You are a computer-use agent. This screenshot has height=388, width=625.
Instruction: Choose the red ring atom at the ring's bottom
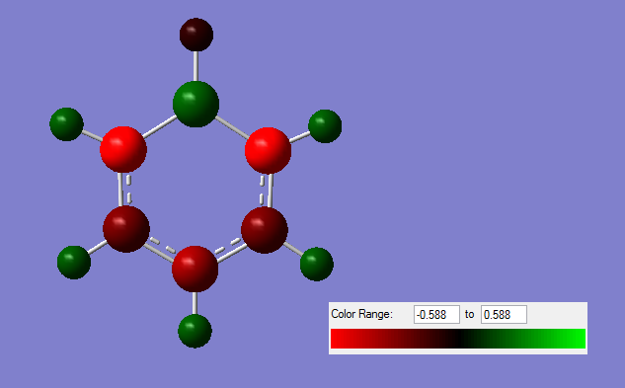(195, 269)
